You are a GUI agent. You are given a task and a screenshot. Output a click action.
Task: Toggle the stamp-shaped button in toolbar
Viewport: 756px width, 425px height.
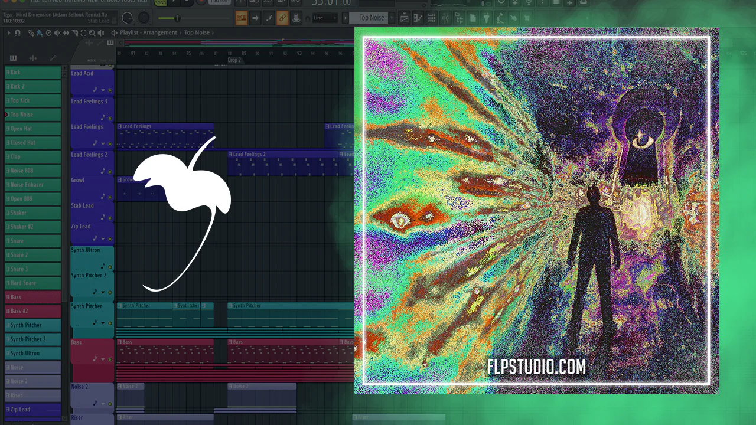coord(296,18)
